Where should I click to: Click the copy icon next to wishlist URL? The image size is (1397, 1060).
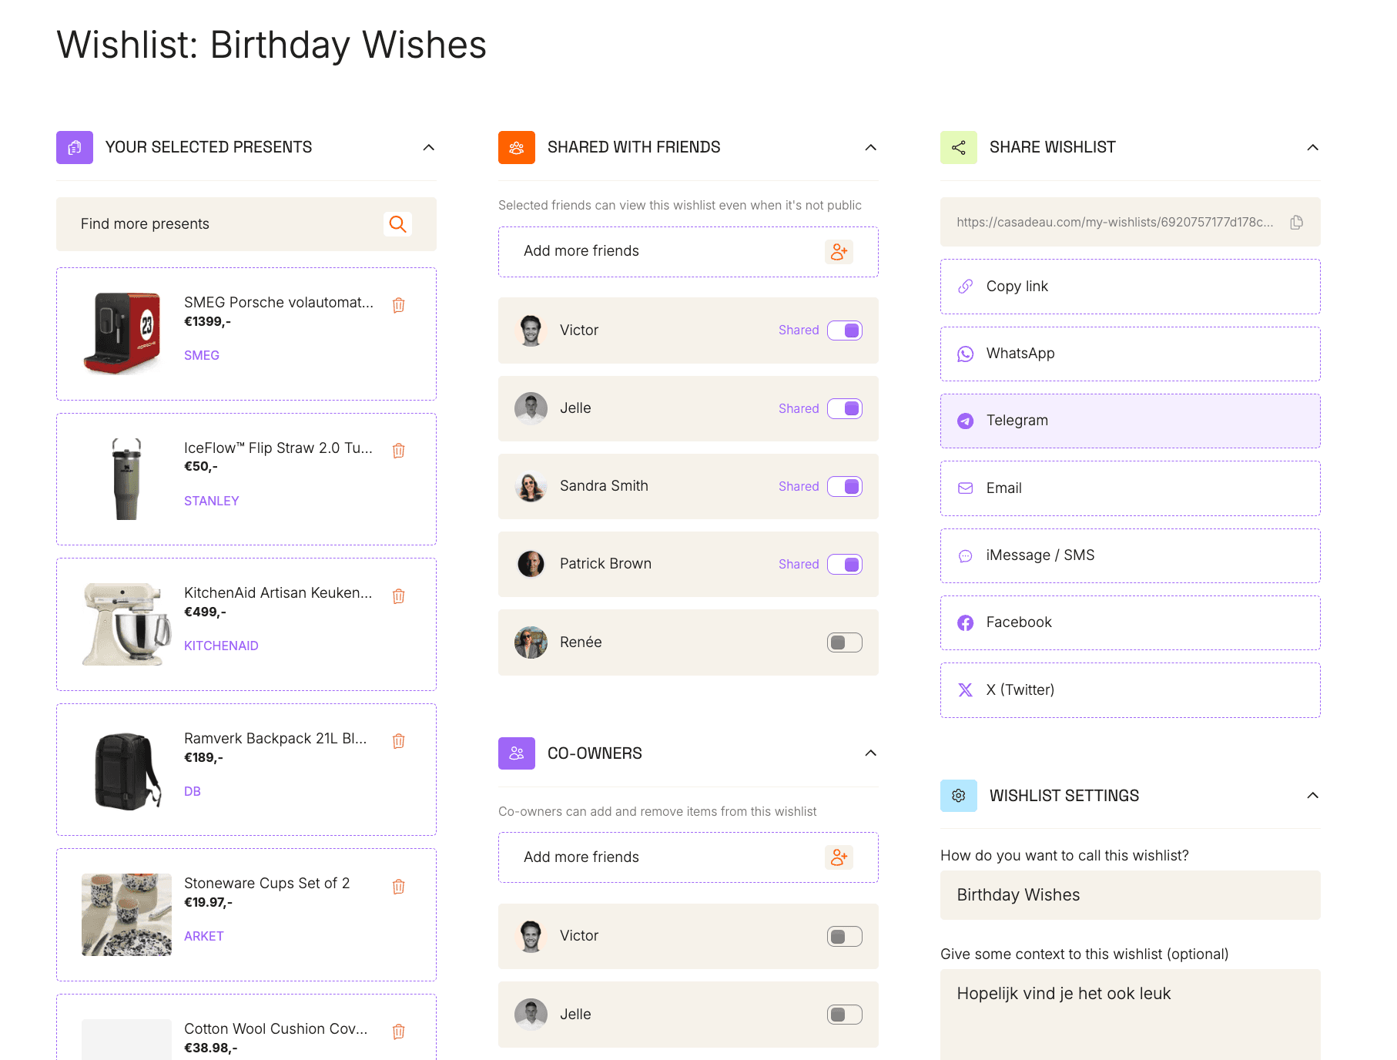click(x=1297, y=223)
